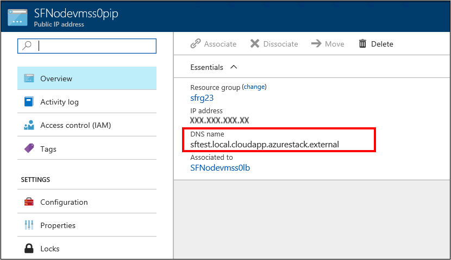Open Access control (IAM) menu item

[87, 125]
